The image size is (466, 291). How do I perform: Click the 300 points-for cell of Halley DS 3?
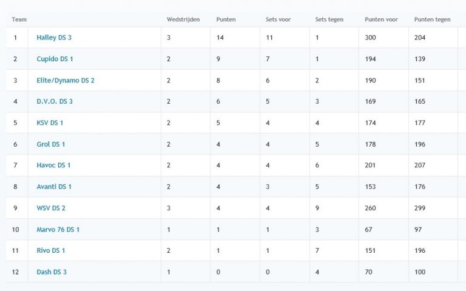(370, 38)
